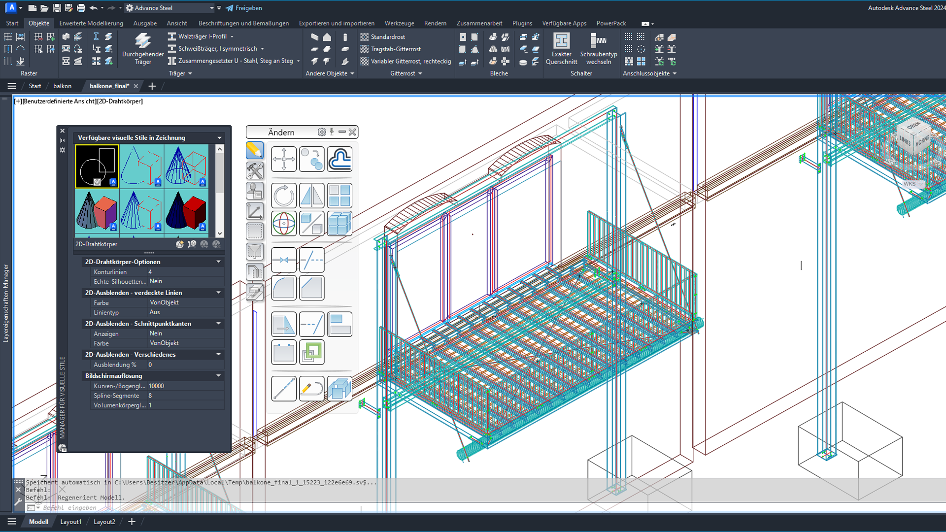Switch to the Layout1 tab

(70, 522)
